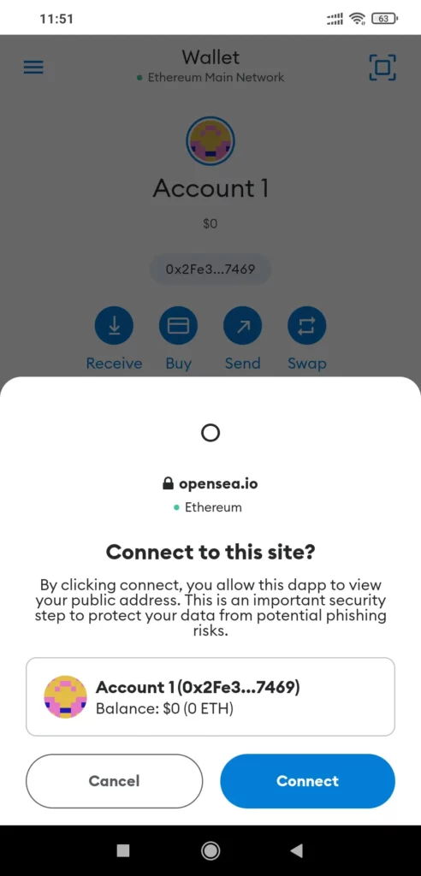
Task: Tap the avatar in account card
Action: tap(65, 696)
